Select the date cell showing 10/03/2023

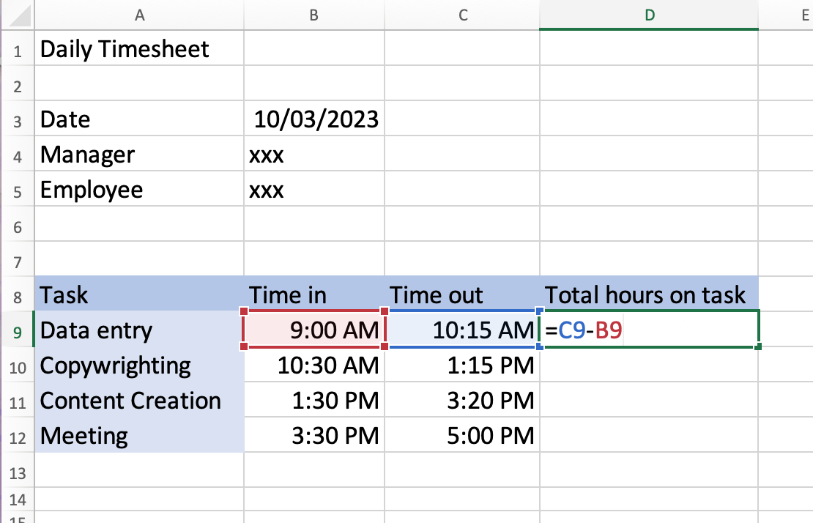click(x=315, y=119)
